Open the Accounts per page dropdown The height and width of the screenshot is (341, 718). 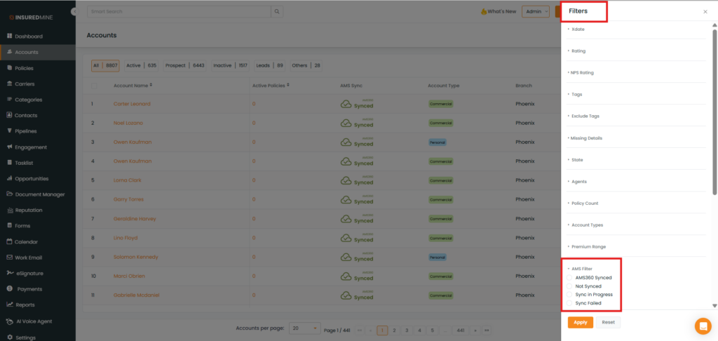pyautogui.click(x=305, y=328)
